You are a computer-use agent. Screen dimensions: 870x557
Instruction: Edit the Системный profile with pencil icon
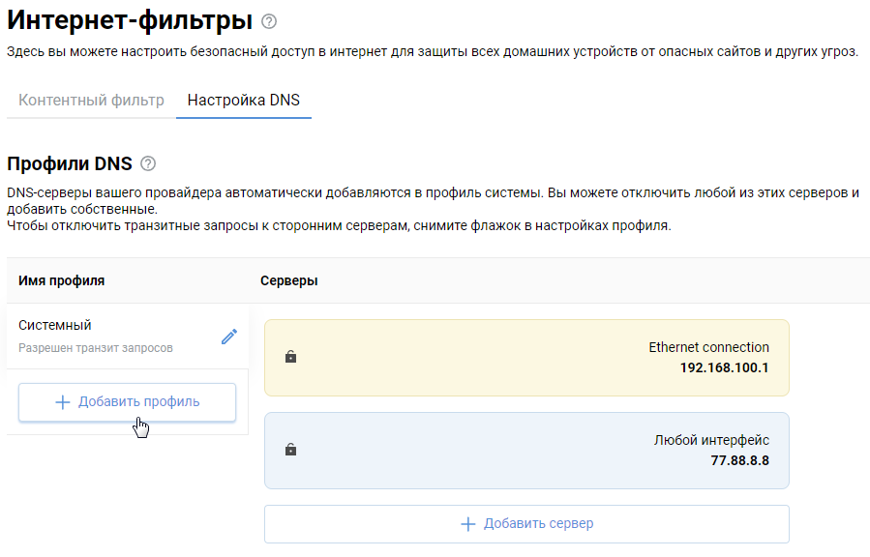pos(229,337)
